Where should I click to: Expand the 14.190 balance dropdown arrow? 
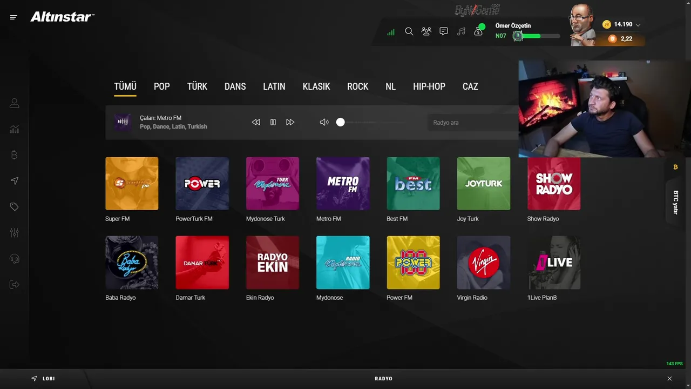click(x=638, y=25)
